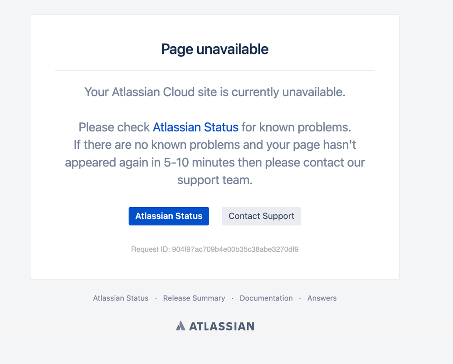The height and width of the screenshot is (364, 453).
Task: Open the Answers footer link
Action: (x=322, y=298)
